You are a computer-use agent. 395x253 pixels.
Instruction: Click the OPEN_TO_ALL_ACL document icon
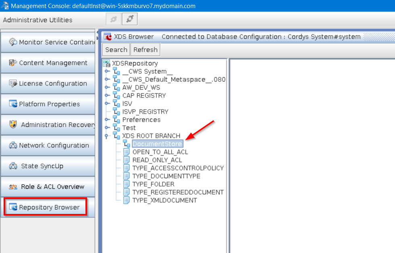(x=127, y=152)
